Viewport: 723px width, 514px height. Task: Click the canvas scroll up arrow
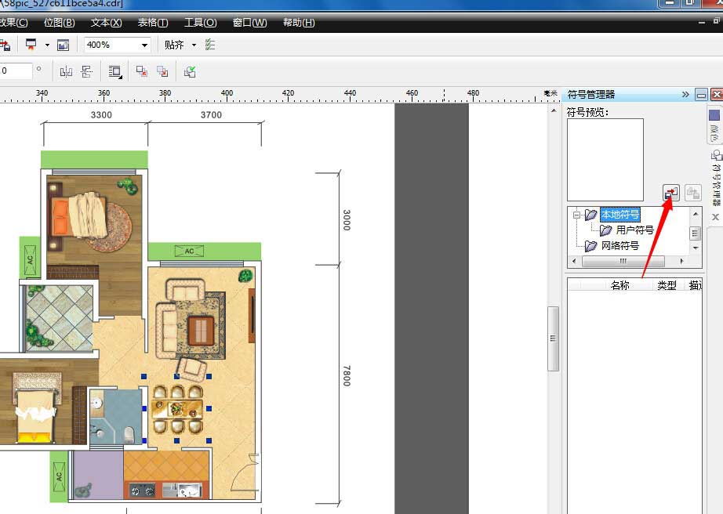click(x=554, y=110)
